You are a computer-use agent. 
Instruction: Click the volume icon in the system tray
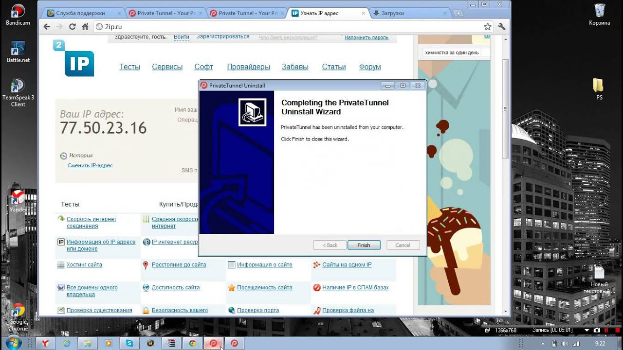[565, 343]
